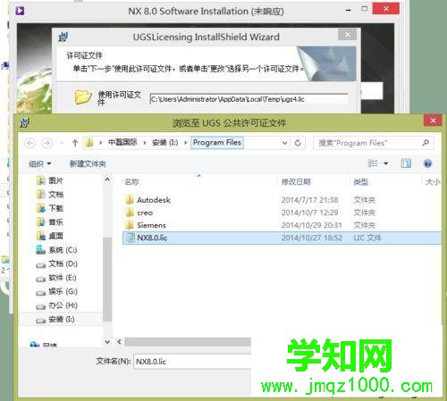The height and width of the screenshot is (401, 447).
Task: Sort by 类型 column header
Action: [360, 181]
